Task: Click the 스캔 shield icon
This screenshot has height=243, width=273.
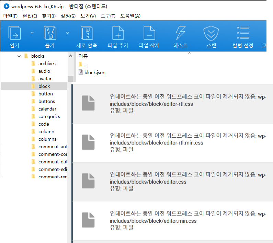Action: pos(211,33)
